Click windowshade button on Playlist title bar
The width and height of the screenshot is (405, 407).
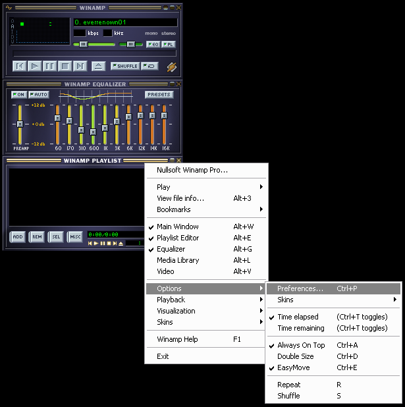[x=172, y=160]
